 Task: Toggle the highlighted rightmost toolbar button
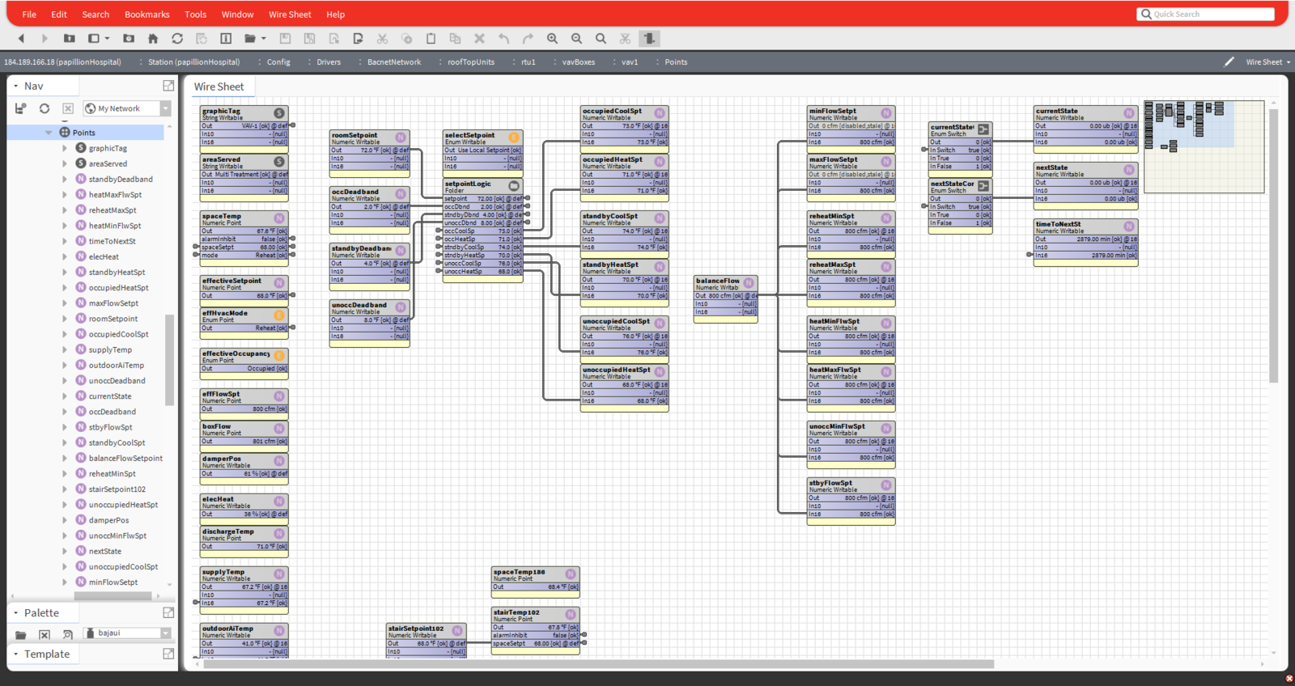tap(649, 38)
